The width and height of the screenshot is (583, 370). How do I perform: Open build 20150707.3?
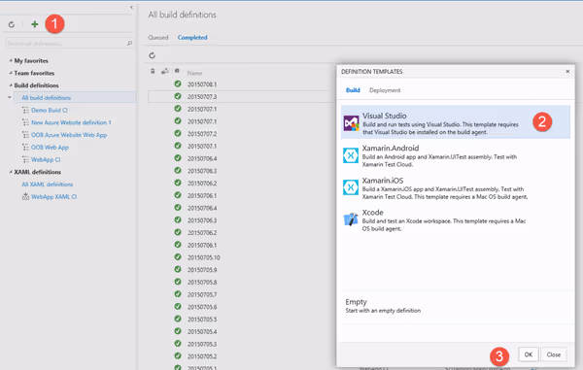coord(202,96)
